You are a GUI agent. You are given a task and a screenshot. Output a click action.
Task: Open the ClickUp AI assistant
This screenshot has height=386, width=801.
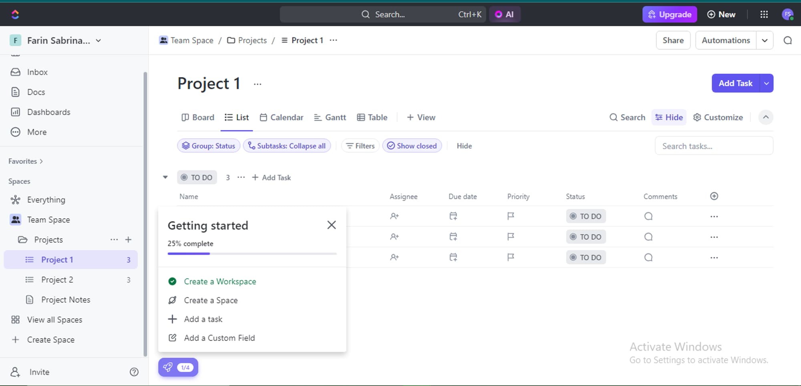pyautogui.click(x=505, y=14)
